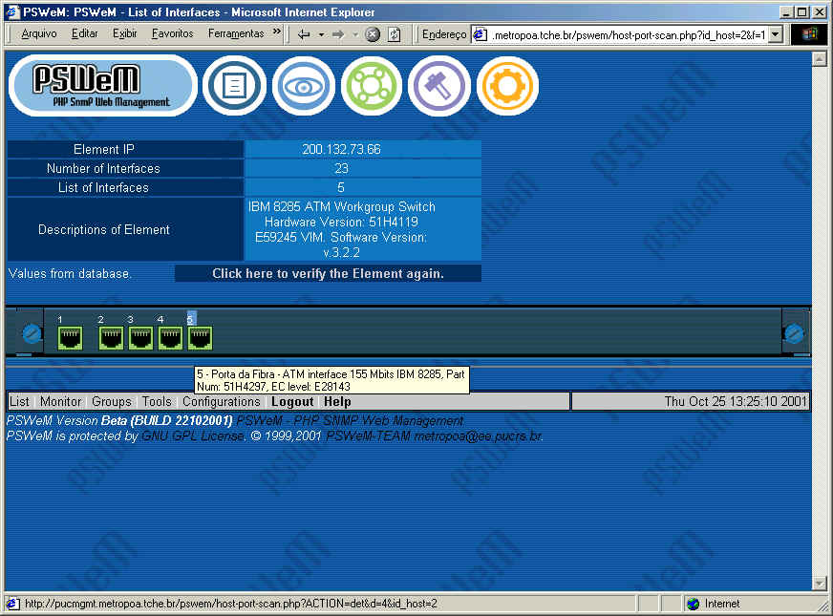Image resolution: width=833 pixels, height=616 pixels.
Task: Expand the address bar dropdown arrow
Action: pos(775,34)
